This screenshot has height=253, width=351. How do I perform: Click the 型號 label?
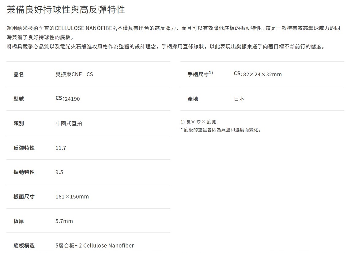coord(19,99)
